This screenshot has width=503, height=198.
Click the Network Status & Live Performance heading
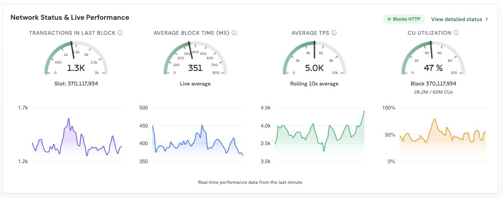[x=70, y=17]
